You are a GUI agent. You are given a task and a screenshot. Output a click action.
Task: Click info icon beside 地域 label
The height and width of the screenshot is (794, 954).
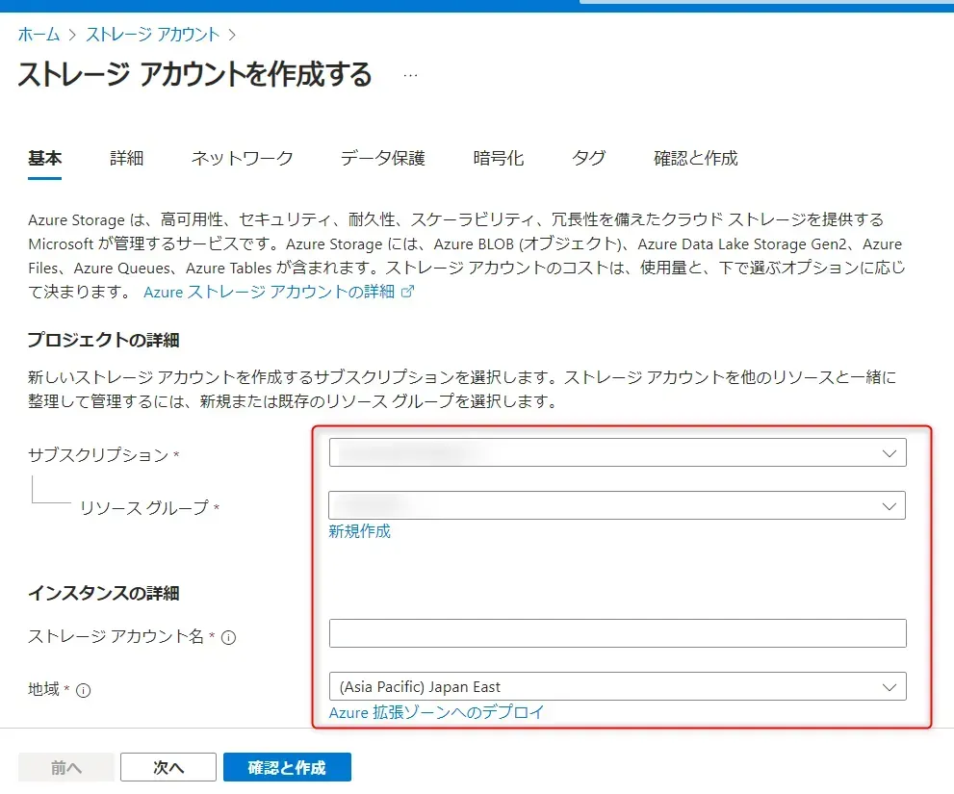click(x=84, y=690)
